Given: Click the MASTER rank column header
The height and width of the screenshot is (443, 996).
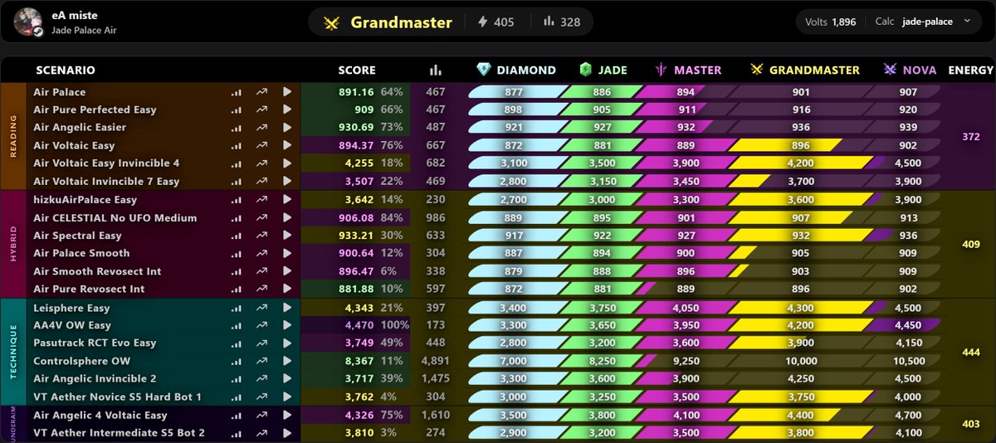Looking at the screenshot, I should click(688, 70).
